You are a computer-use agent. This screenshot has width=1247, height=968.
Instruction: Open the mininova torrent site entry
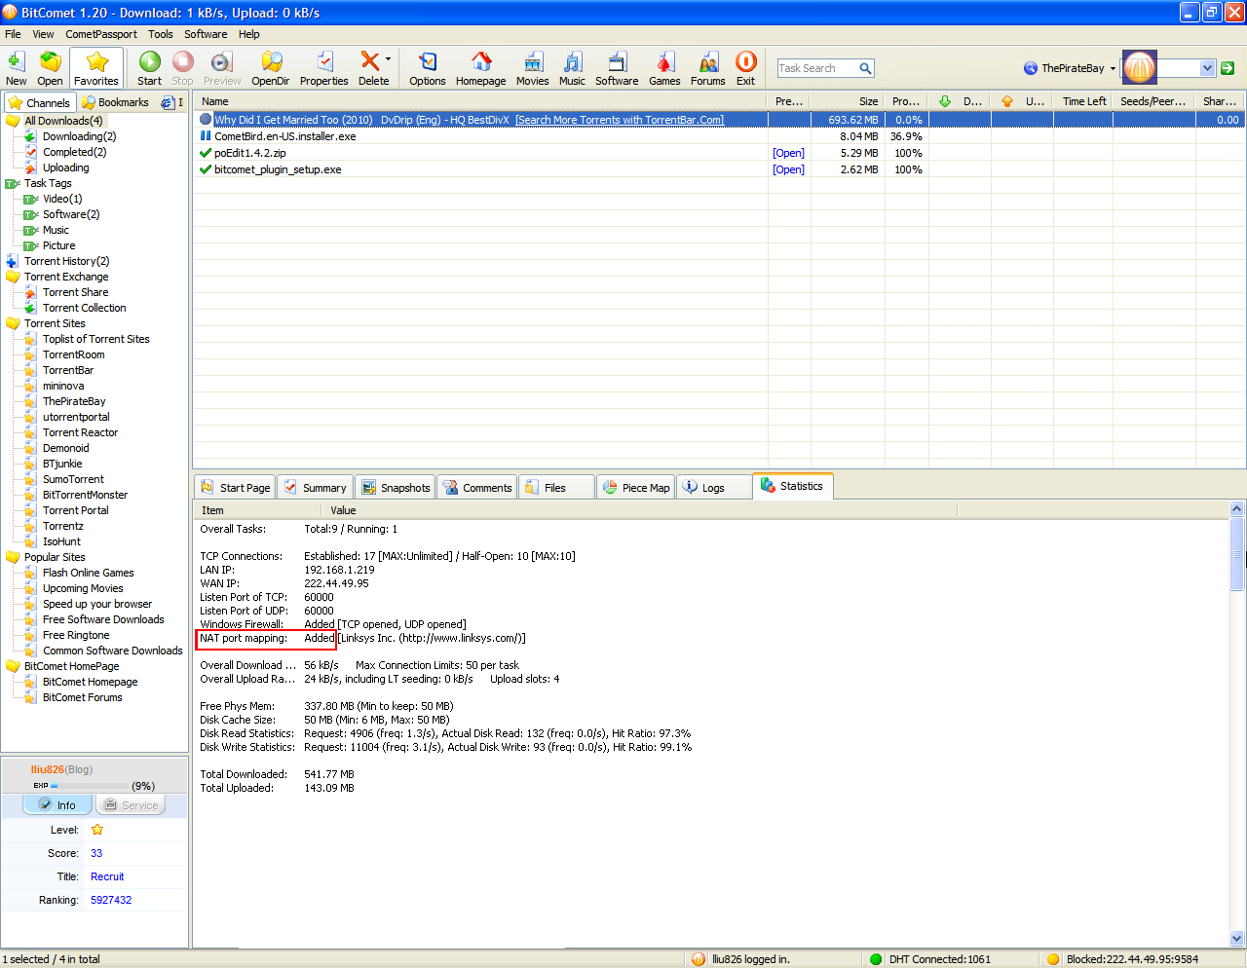pyautogui.click(x=63, y=386)
